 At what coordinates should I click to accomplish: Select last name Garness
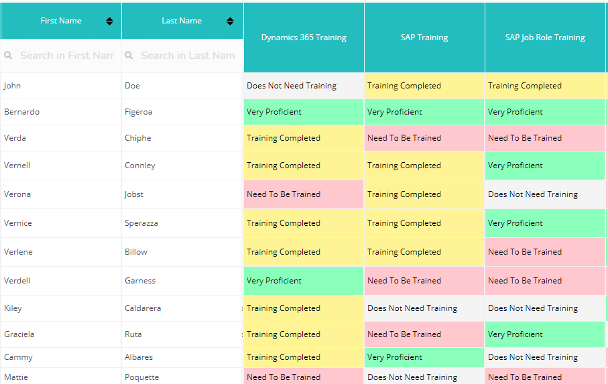point(140,281)
